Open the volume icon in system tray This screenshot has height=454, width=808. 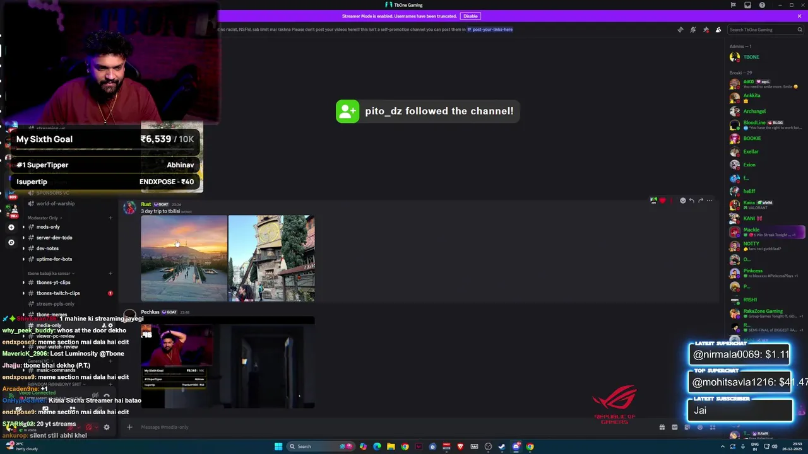[775, 446]
